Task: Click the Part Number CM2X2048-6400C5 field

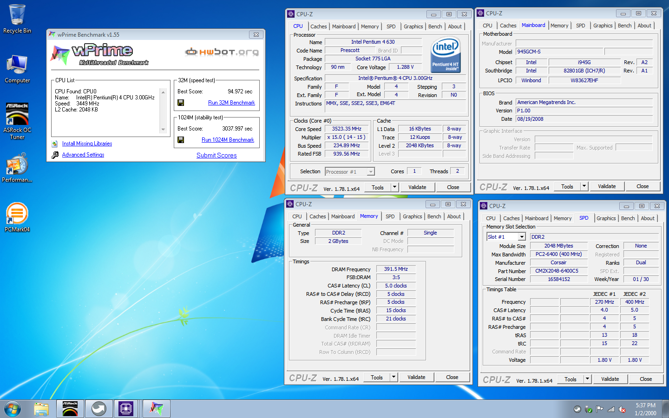Action: coord(560,271)
